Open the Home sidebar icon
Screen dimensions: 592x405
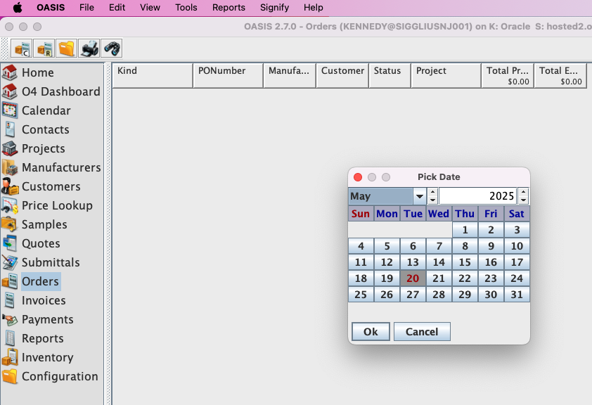pyautogui.click(x=9, y=72)
